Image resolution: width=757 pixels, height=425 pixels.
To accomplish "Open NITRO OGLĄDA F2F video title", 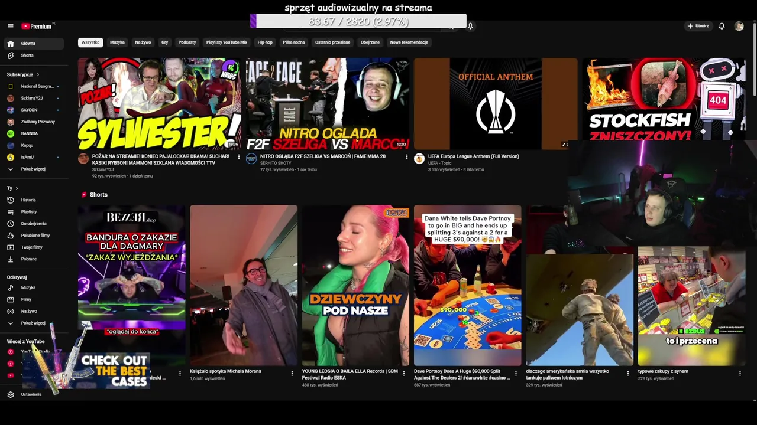I will 323,156.
